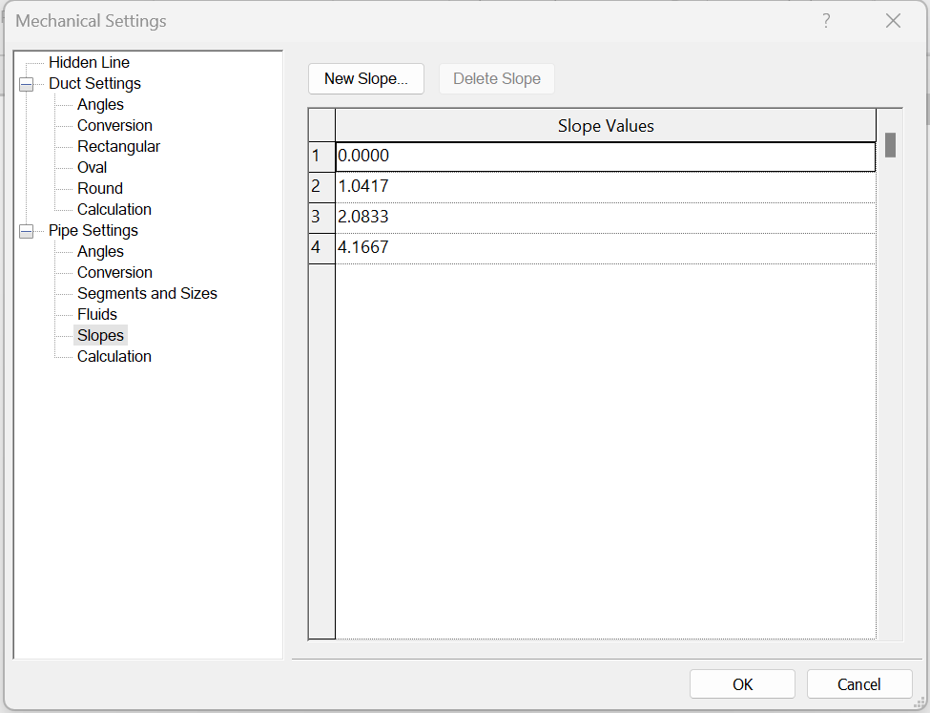The width and height of the screenshot is (930, 713).
Task: Select slope value 1.0417 cell
Action: tap(606, 187)
